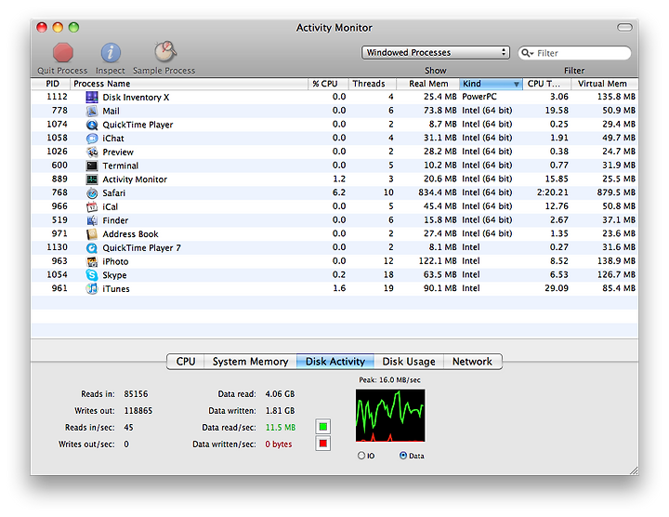Open the Disk Usage tab
669x517 pixels.
409,362
